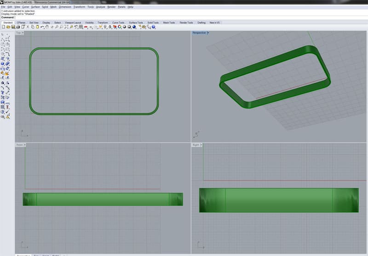
Task: Select the Circle tool in the left sidebar
Action: coord(3,44)
